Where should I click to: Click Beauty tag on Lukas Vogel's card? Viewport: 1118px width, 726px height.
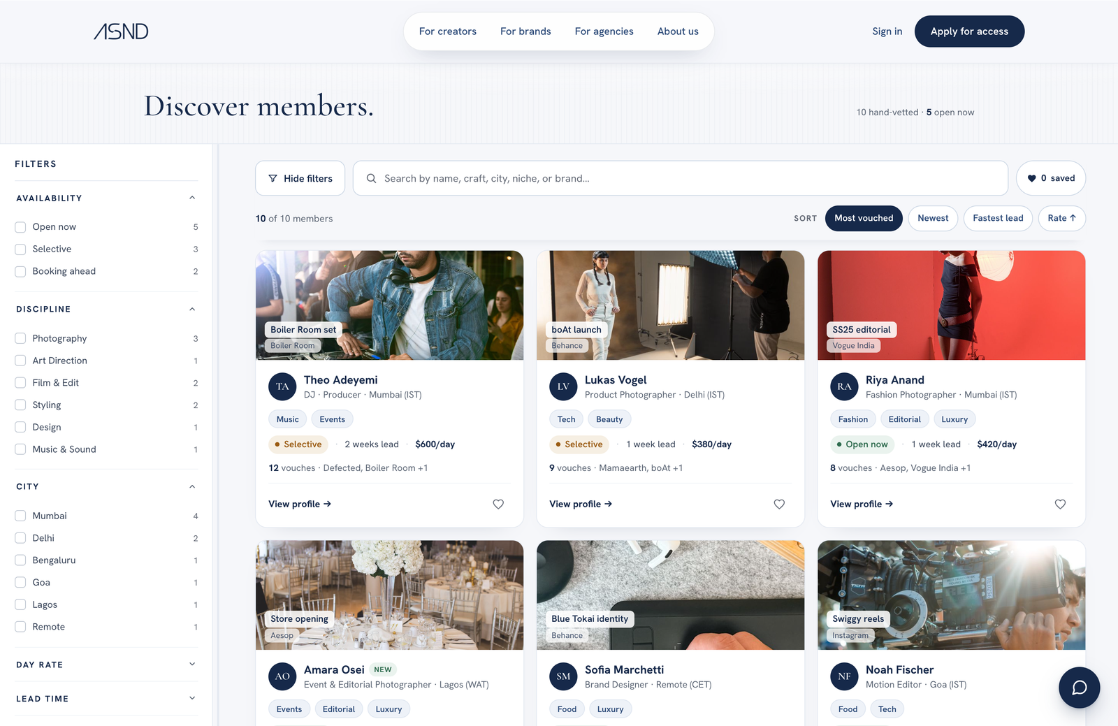[609, 419]
